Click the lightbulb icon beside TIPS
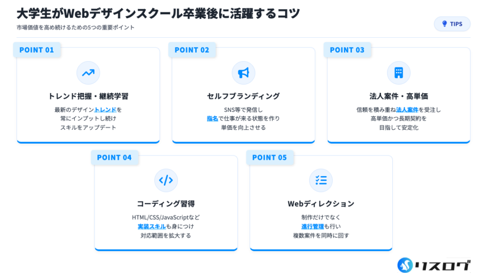 point(444,24)
